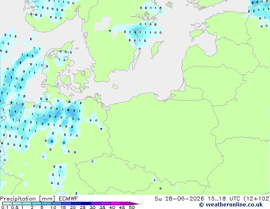Click legend swatch between 2 and 5
This screenshot has height=209, width=270.
[x=37, y=203]
